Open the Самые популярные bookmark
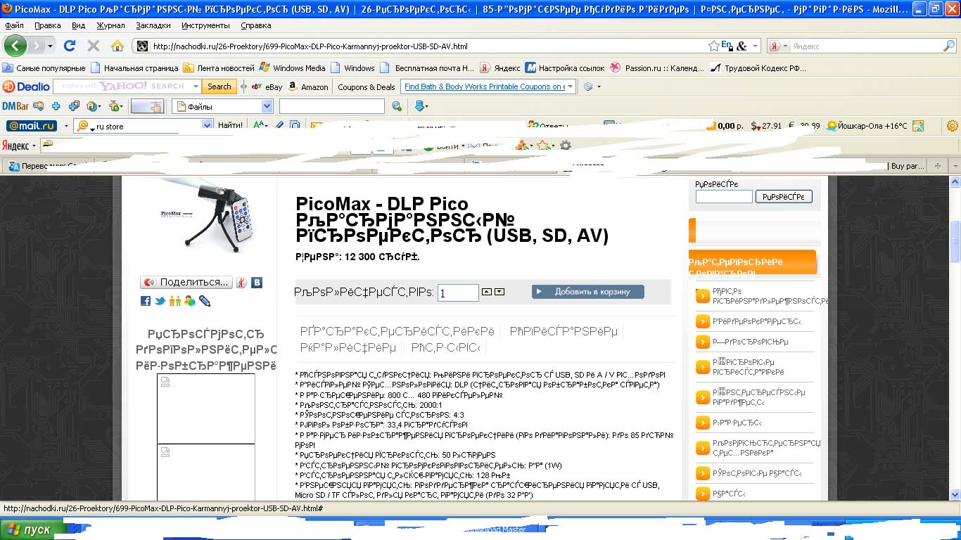961x540 pixels. tap(44, 68)
